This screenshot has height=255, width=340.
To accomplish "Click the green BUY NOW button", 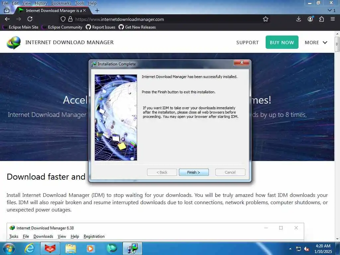I will (x=282, y=42).
